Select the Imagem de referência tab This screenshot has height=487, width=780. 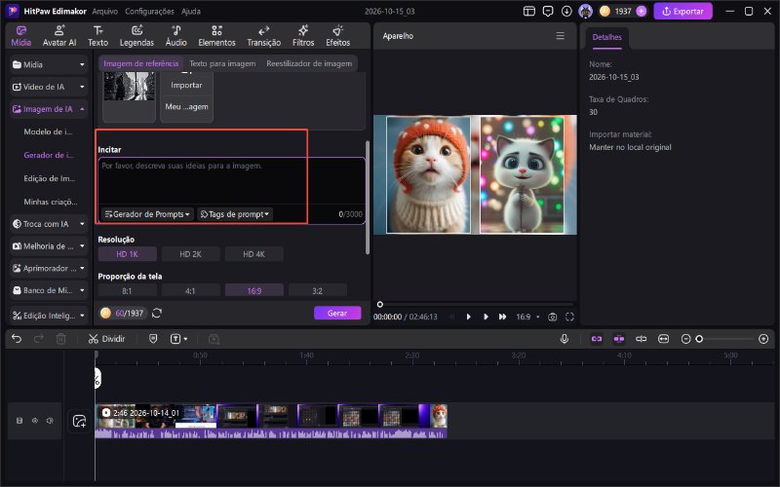point(140,63)
